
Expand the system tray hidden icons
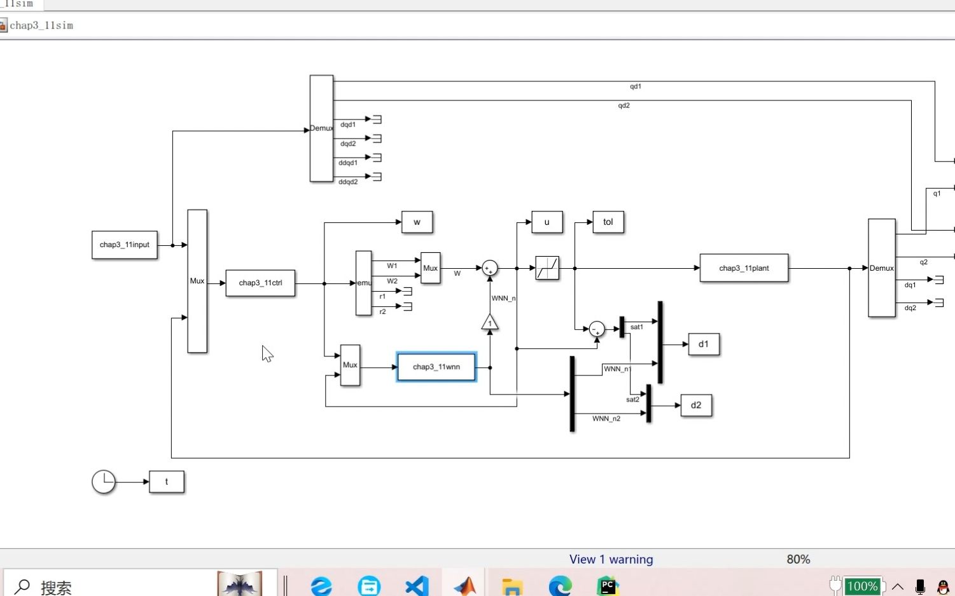coord(898,586)
